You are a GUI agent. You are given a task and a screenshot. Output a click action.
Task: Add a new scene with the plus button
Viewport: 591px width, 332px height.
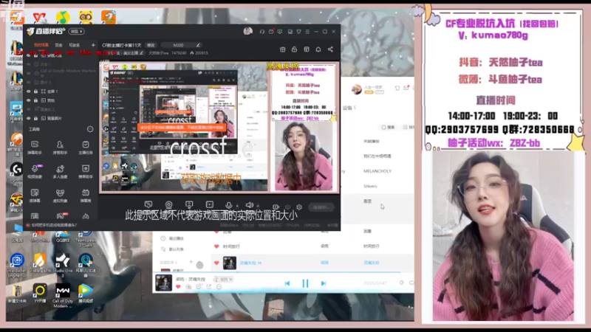point(93,45)
